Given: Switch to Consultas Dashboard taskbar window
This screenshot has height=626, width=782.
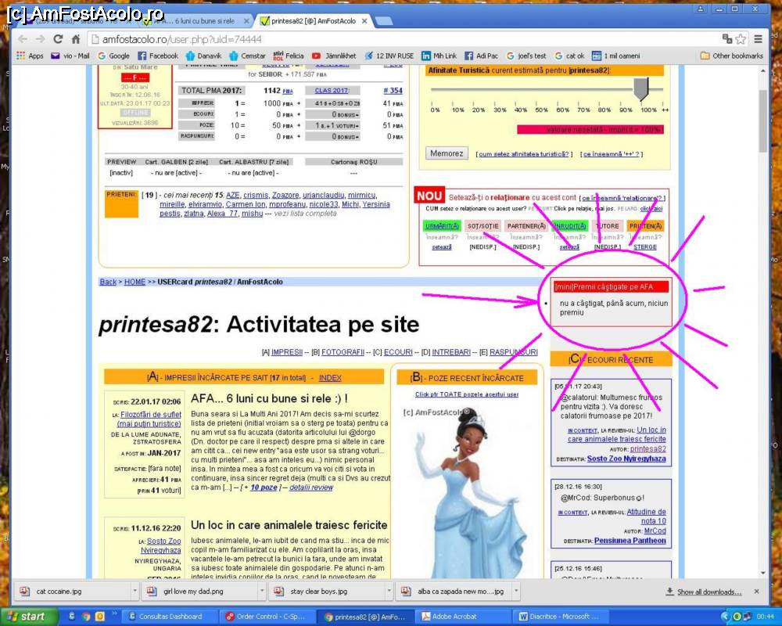Looking at the screenshot, I should [170, 617].
